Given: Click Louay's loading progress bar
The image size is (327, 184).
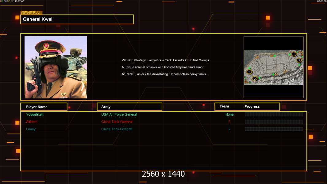Looking at the screenshot, I should (x=274, y=129).
